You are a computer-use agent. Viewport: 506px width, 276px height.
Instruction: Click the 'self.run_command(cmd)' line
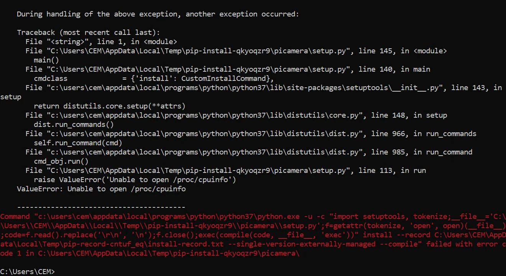(78, 143)
